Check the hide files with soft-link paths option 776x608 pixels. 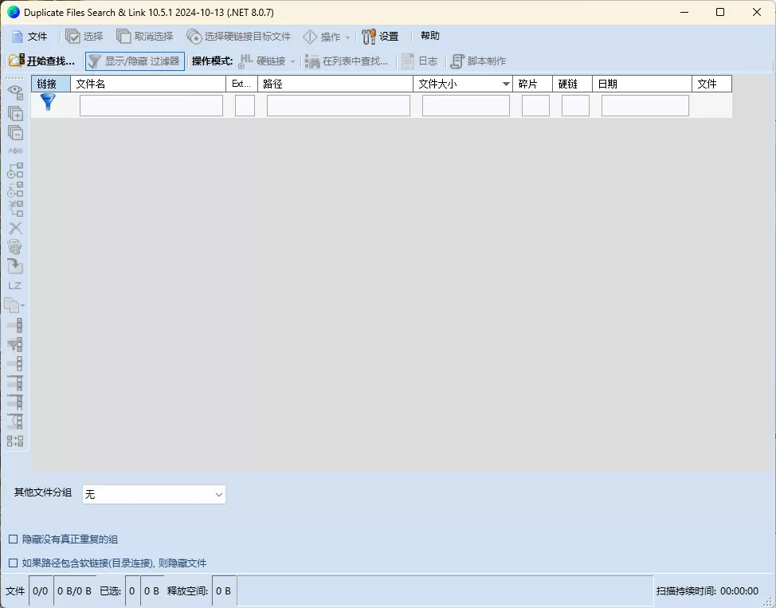pos(14,563)
